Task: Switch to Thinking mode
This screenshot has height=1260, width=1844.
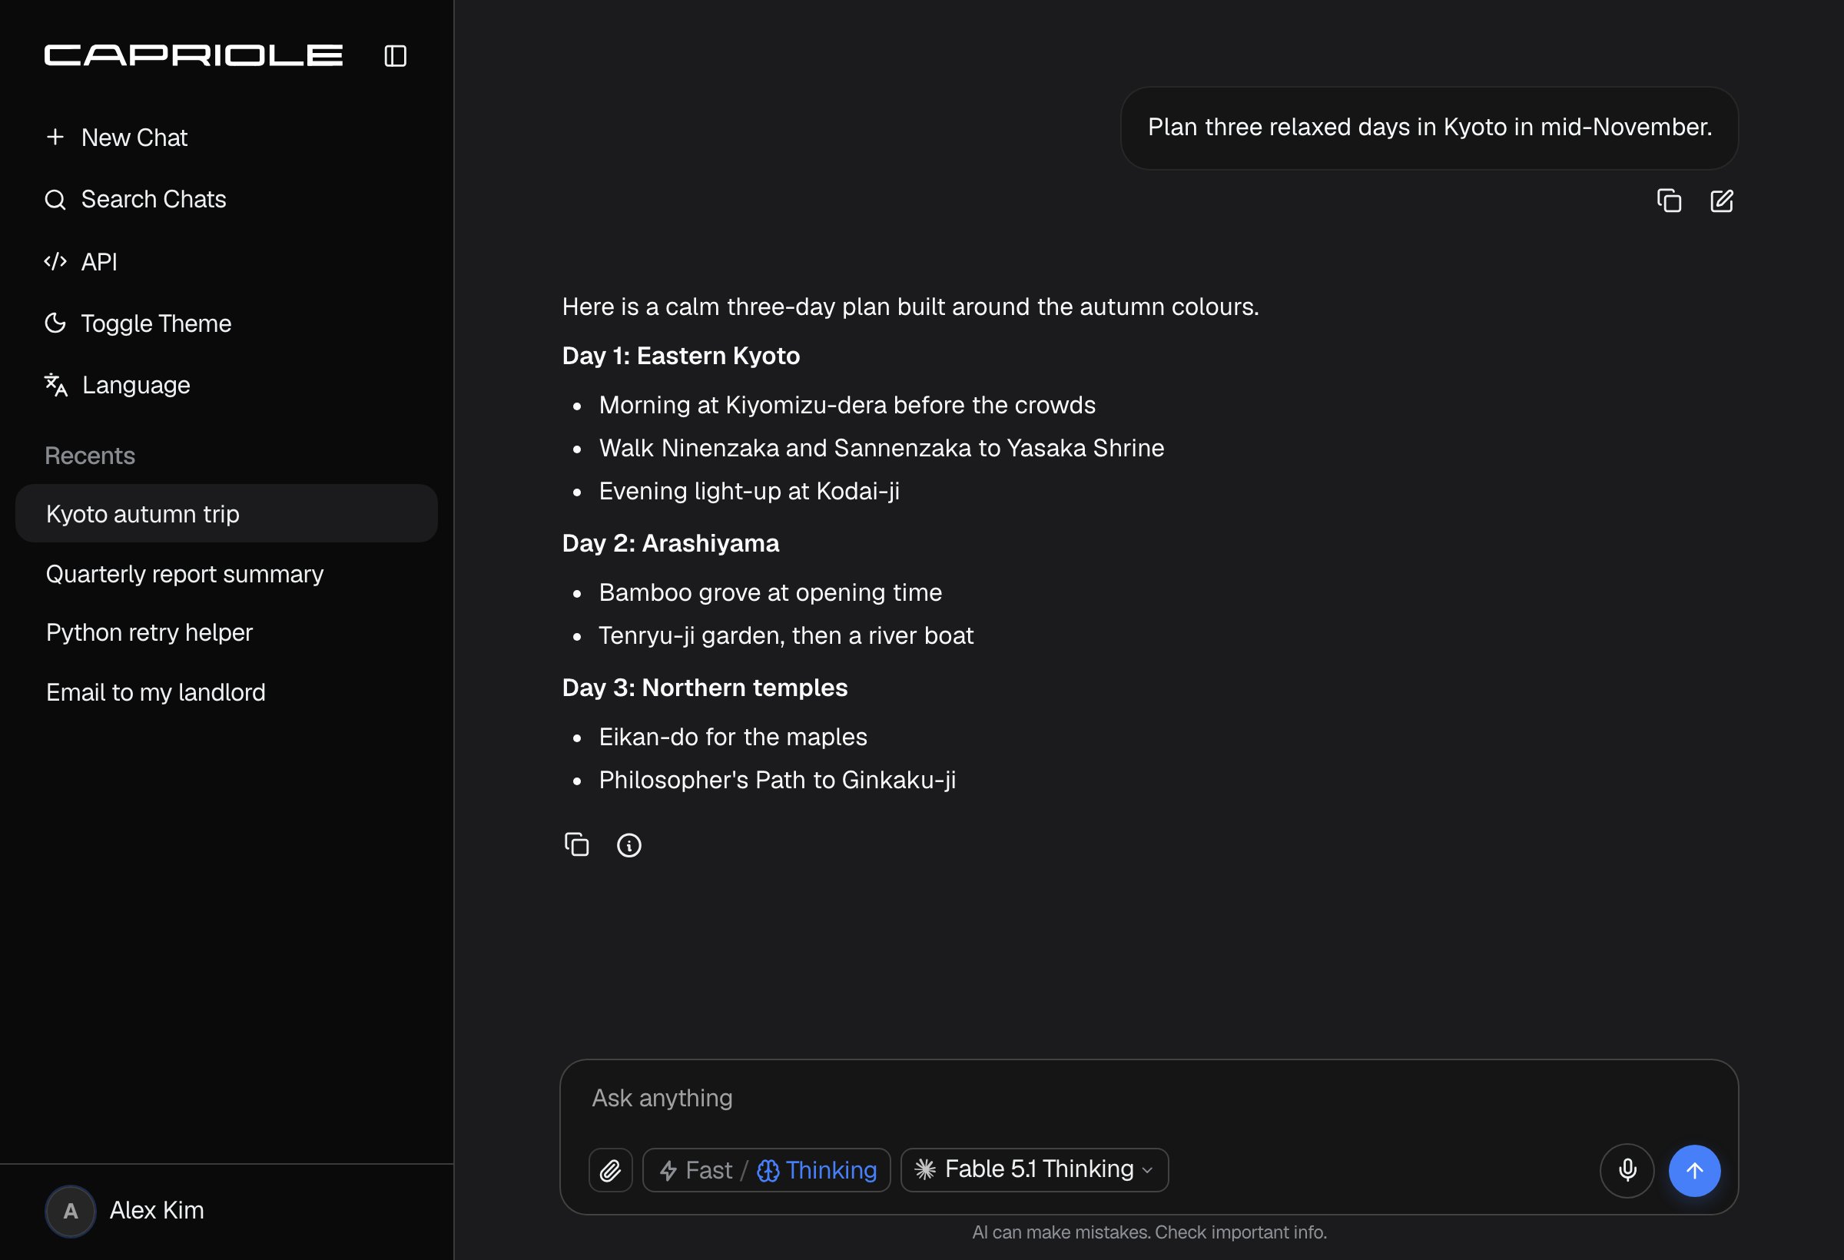Action: point(818,1170)
